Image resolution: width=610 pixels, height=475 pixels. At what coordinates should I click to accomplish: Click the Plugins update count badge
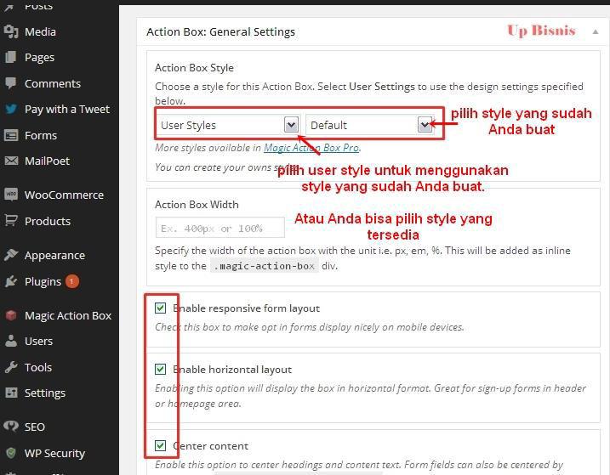(72, 281)
